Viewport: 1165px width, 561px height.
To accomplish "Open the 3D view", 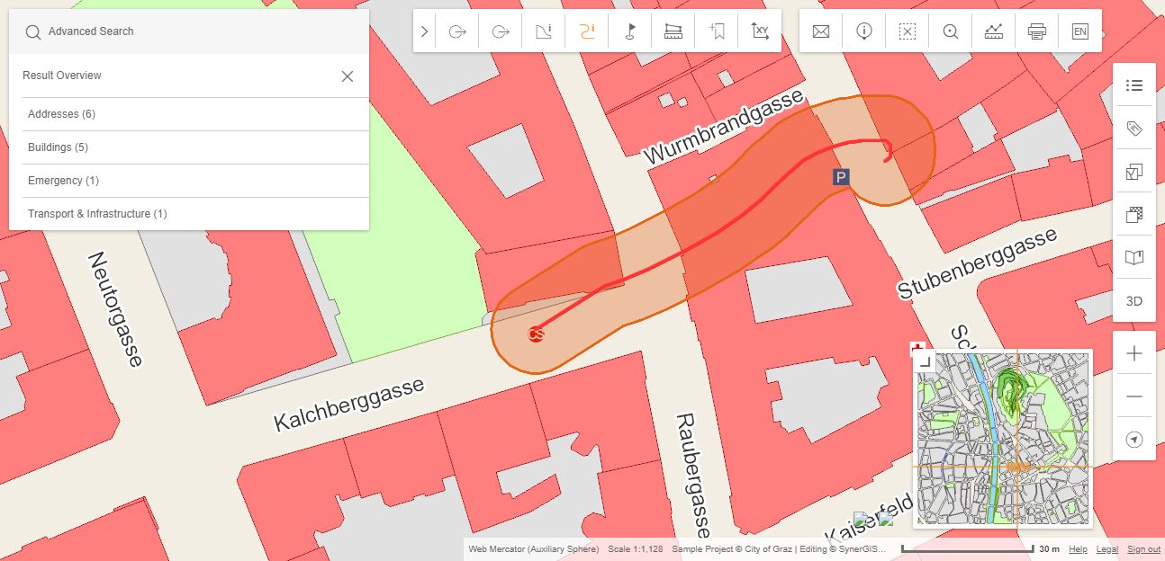I will click(x=1133, y=301).
